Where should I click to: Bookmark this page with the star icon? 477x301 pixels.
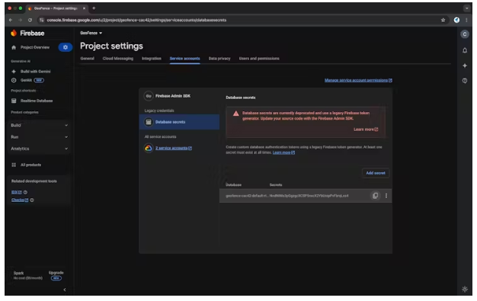tap(443, 20)
